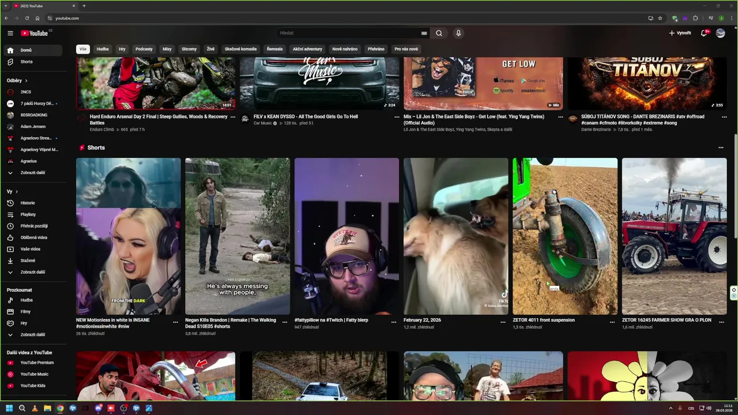
Task: Play ZETOR 16245 FARMER SHOW short
Action: [674, 236]
